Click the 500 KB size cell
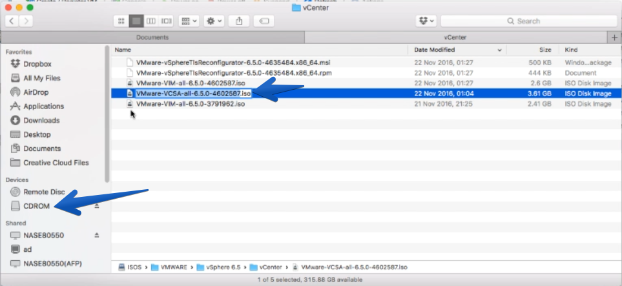 point(540,63)
